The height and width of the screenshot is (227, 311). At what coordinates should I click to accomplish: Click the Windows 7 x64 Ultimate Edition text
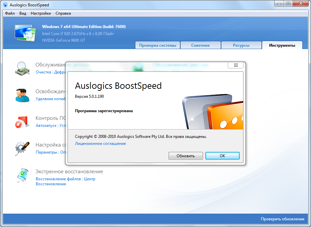coord(84,27)
